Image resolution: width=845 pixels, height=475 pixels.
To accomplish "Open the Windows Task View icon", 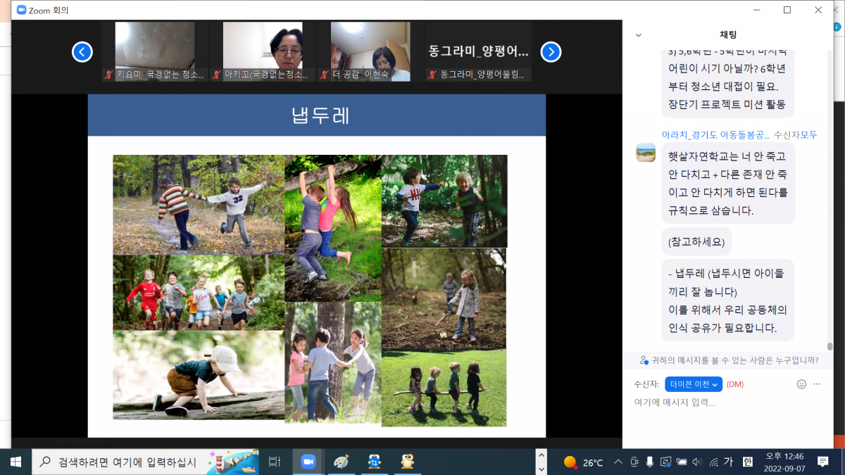I will click(x=275, y=462).
